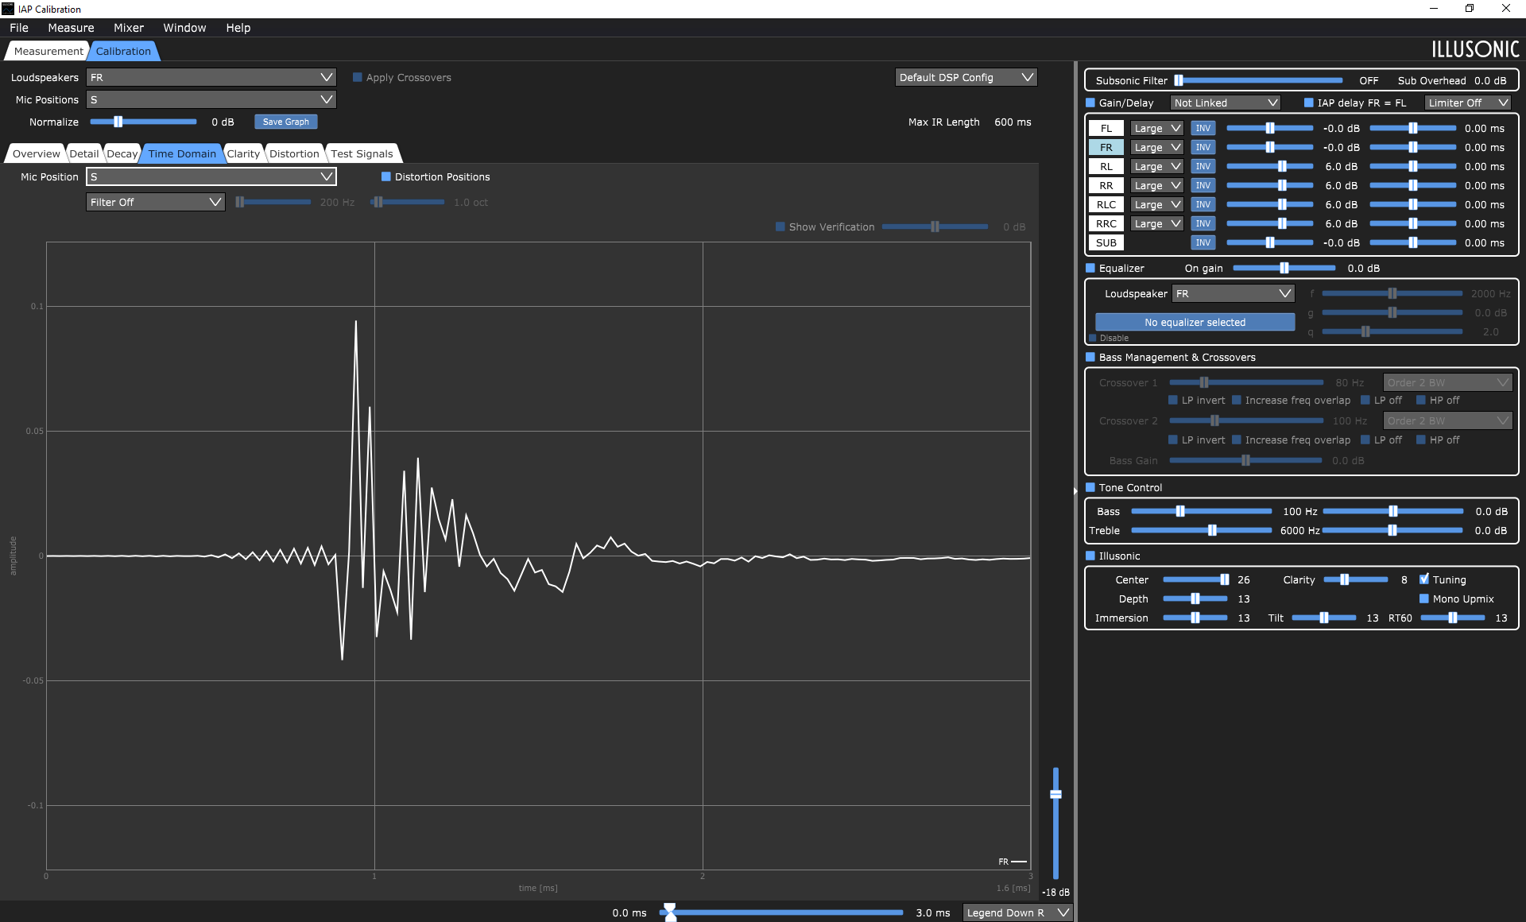
Task: Toggle the SUB INV button
Action: (x=1203, y=242)
